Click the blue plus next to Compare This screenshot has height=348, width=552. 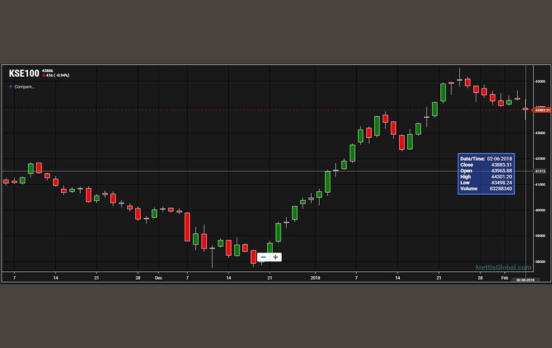(x=11, y=86)
